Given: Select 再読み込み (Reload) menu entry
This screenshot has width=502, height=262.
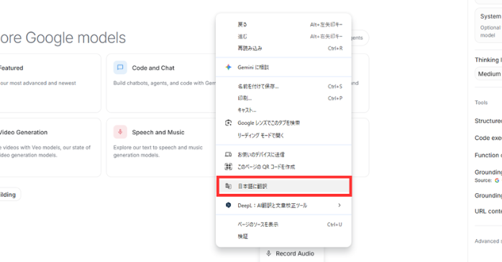Looking at the screenshot, I should point(283,48).
